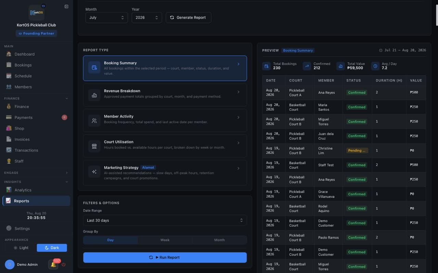
Task: Click the DURATION (H) column header
Action: [x=389, y=81]
